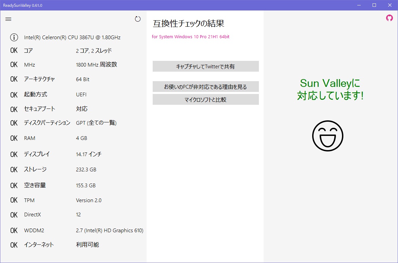Click the 4 GB value
The image size is (398, 263).
click(x=81, y=138)
